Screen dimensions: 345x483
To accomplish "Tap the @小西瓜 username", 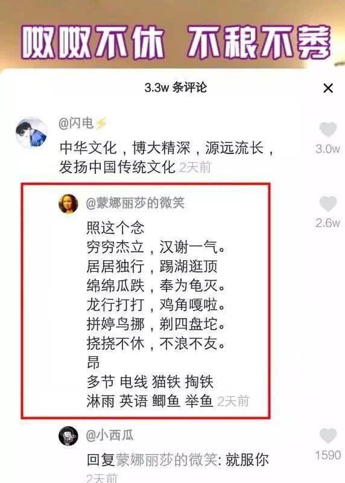I will click(110, 435).
